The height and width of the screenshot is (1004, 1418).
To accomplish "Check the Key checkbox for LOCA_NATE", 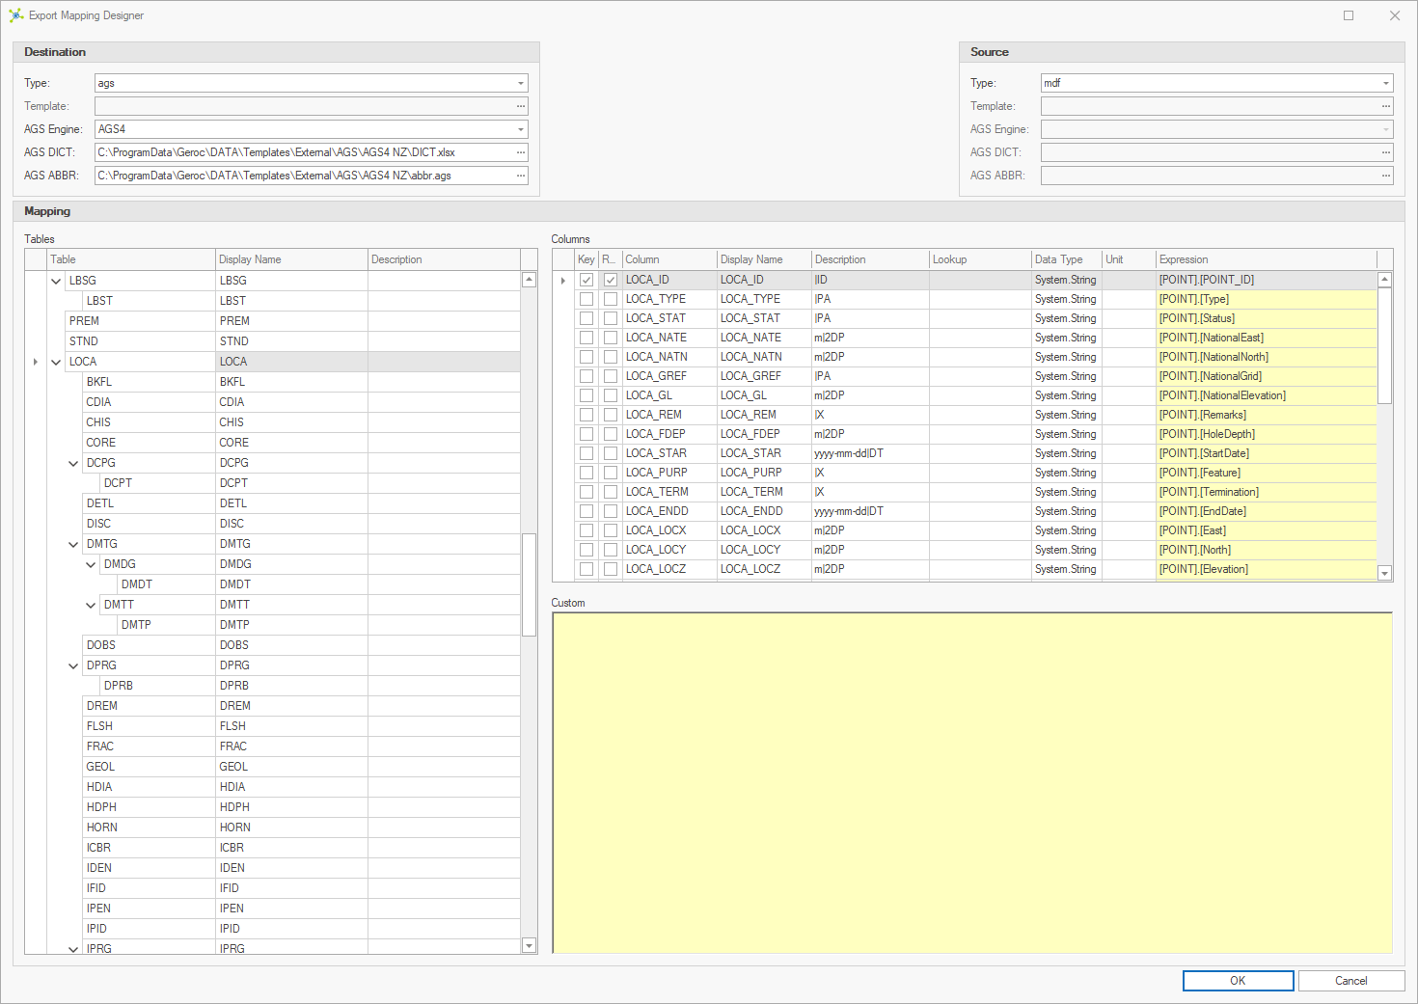I will tap(586, 338).
